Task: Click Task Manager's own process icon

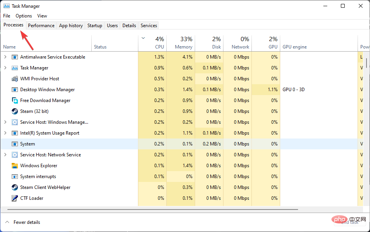Action: tap(14, 68)
